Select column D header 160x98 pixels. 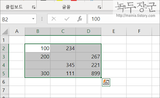[88, 31]
